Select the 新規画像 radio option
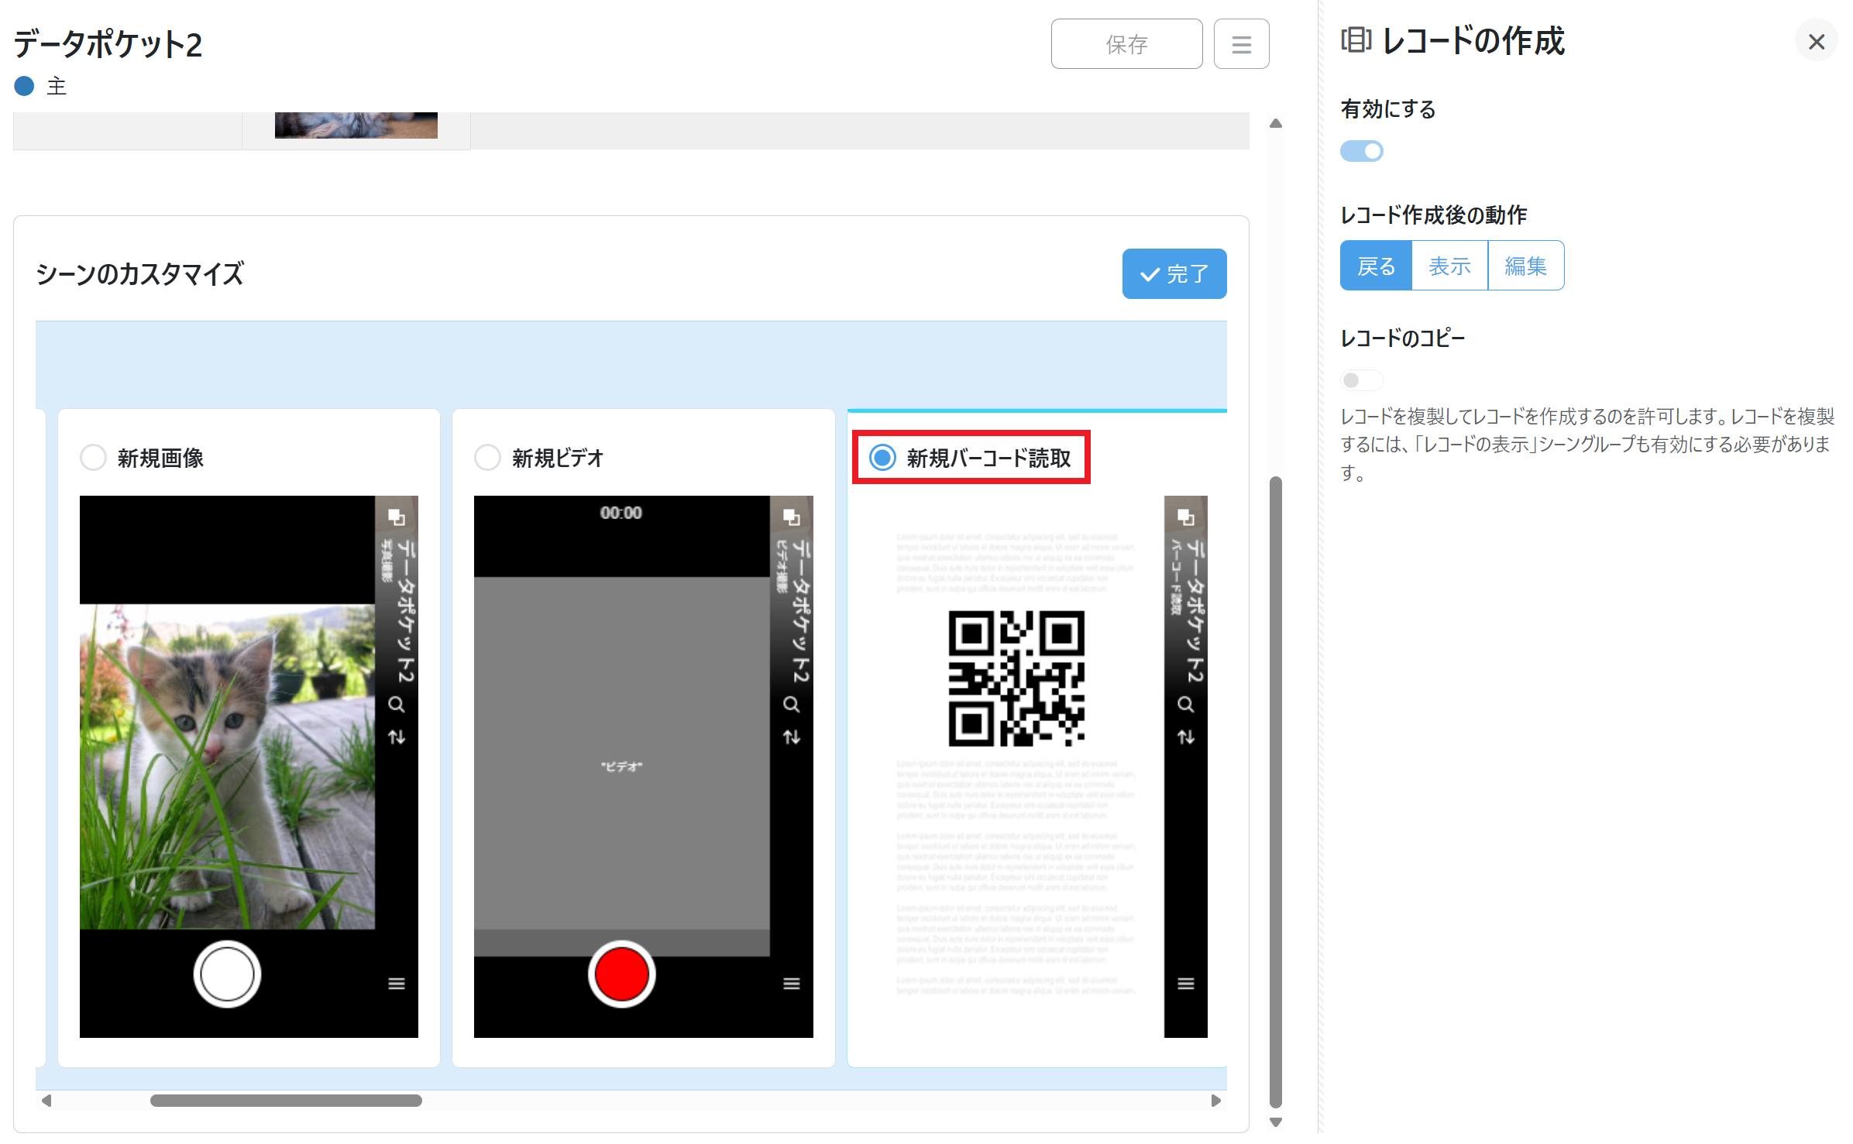This screenshot has height=1144, width=1853. point(93,458)
